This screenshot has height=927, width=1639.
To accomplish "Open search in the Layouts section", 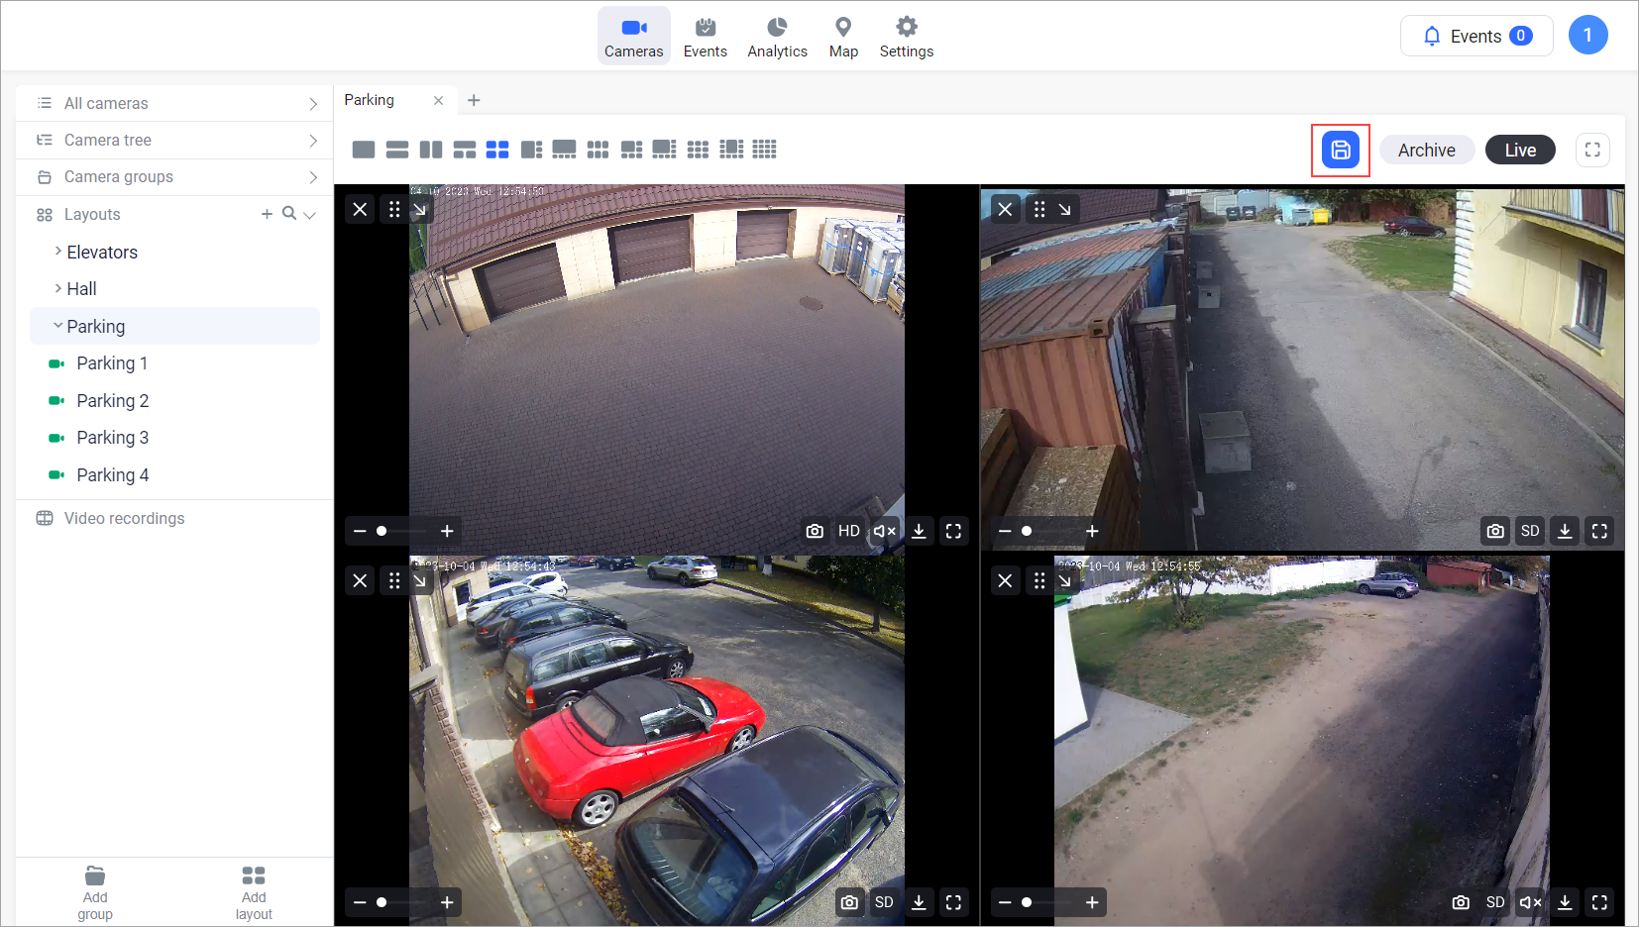I will pos(288,214).
